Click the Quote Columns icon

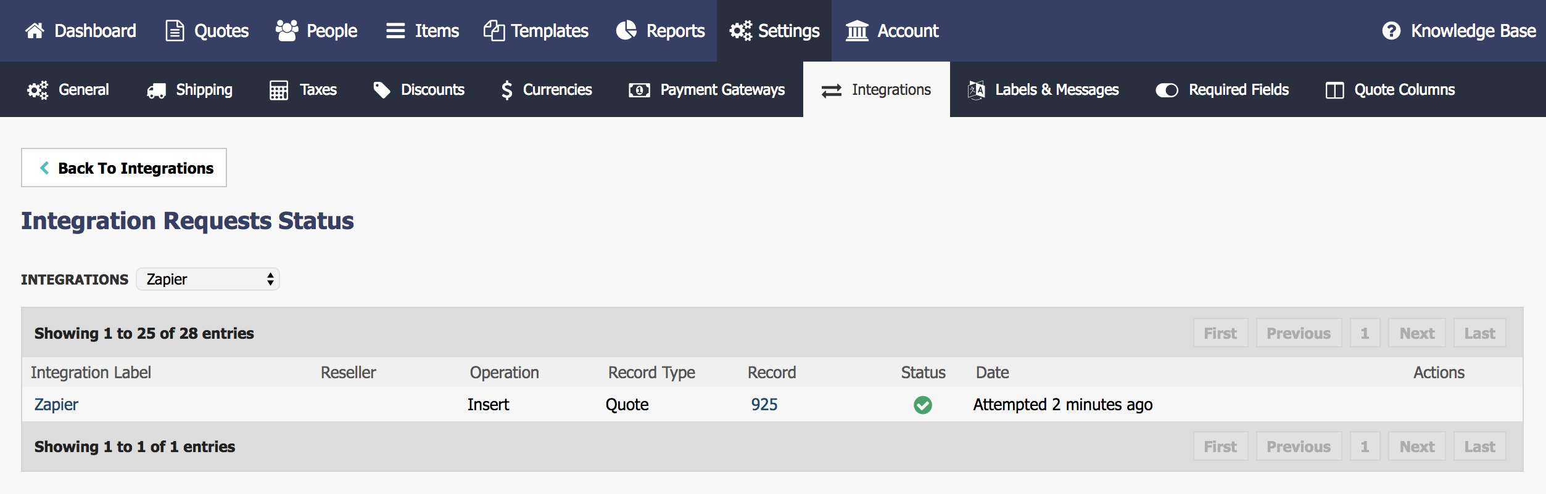(1334, 91)
